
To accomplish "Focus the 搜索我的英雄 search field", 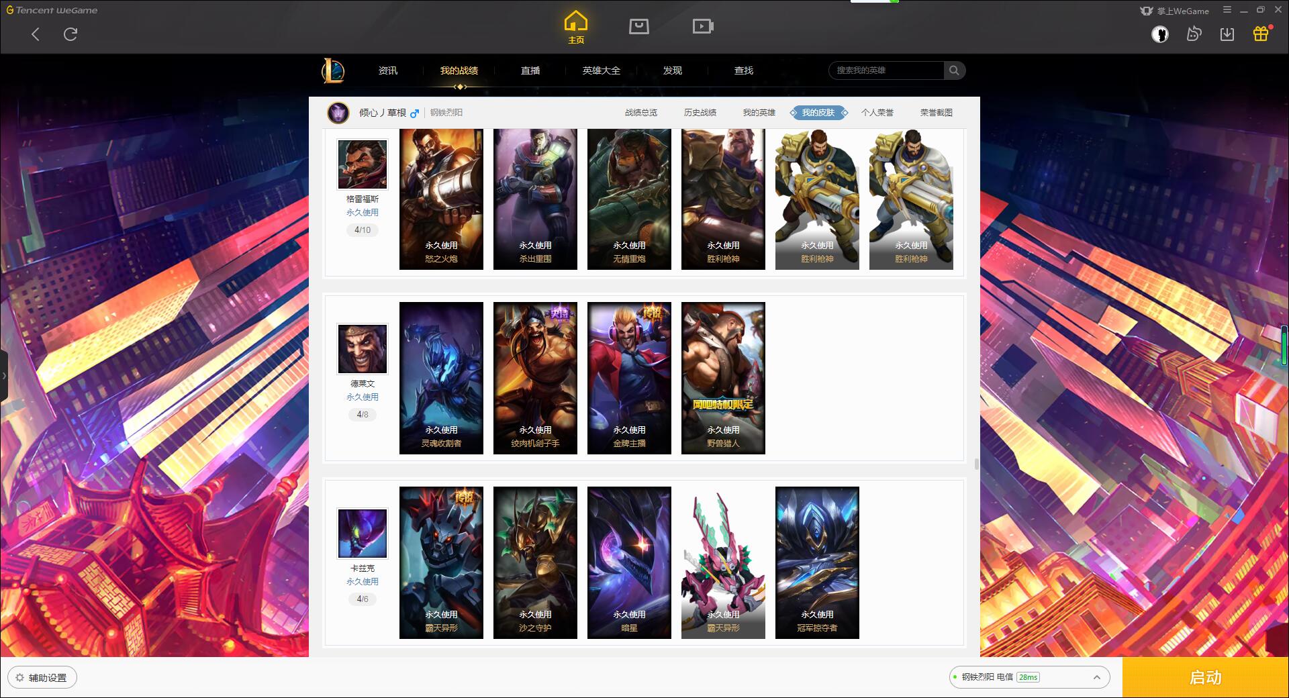I will pyautogui.click(x=886, y=70).
